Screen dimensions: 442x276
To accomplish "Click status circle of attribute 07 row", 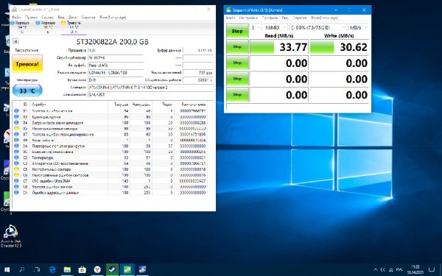I will pos(16,135).
